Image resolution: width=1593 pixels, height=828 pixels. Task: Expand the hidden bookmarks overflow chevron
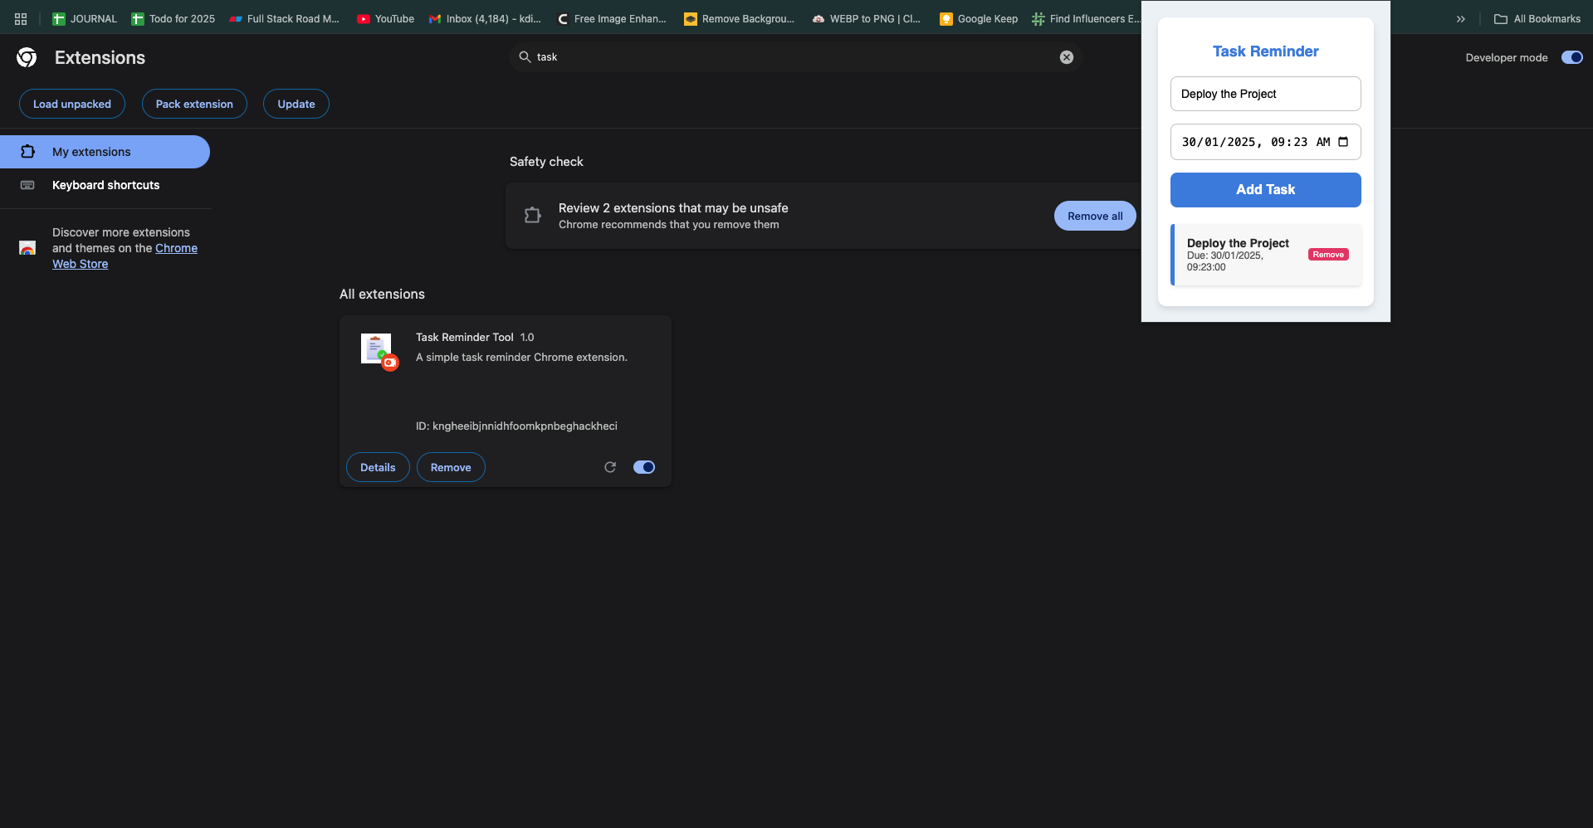[x=1460, y=18]
